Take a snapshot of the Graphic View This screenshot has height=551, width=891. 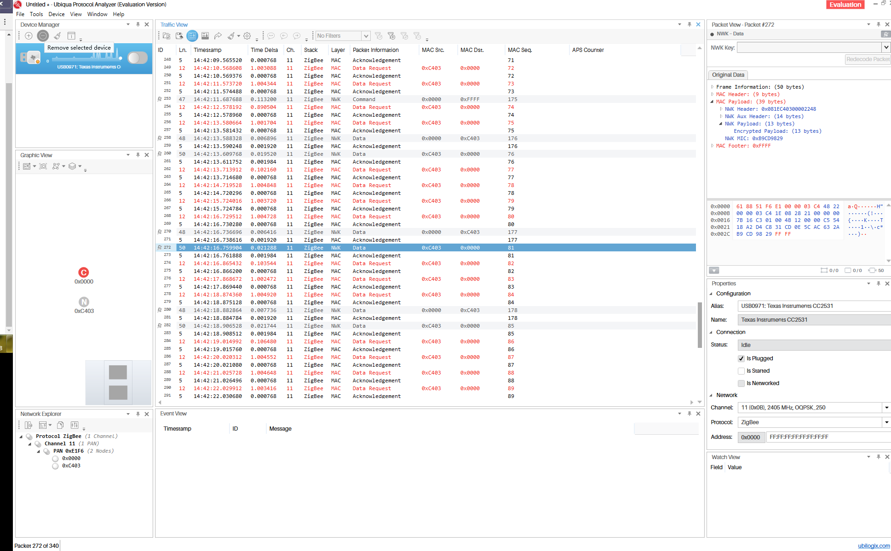point(43,166)
